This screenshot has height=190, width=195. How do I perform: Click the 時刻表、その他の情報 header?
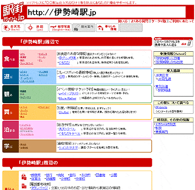[173, 120]
